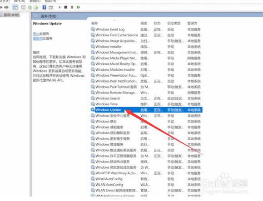Select WinHTTP Web Proxy Auto service
263x201 pixels.
click(117, 173)
